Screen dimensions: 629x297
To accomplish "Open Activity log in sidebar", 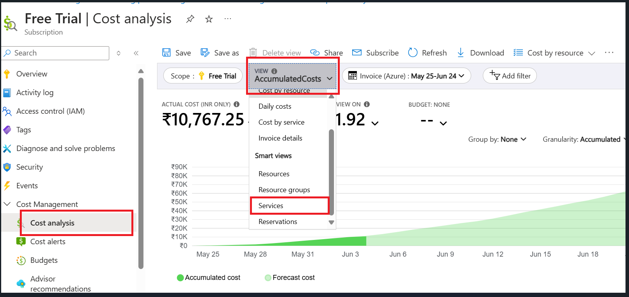I will click(x=35, y=92).
